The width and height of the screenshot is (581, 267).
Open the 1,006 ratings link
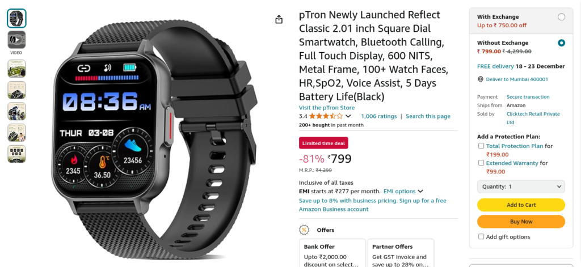[378, 116]
